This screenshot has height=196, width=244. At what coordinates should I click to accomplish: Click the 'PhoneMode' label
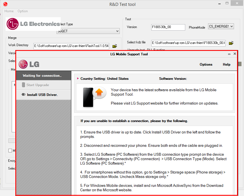(x=197, y=28)
